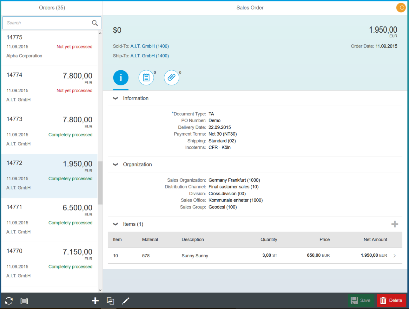Click the copy order icon
The width and height of the screenshot is (409, 309).
click(110, 301)
